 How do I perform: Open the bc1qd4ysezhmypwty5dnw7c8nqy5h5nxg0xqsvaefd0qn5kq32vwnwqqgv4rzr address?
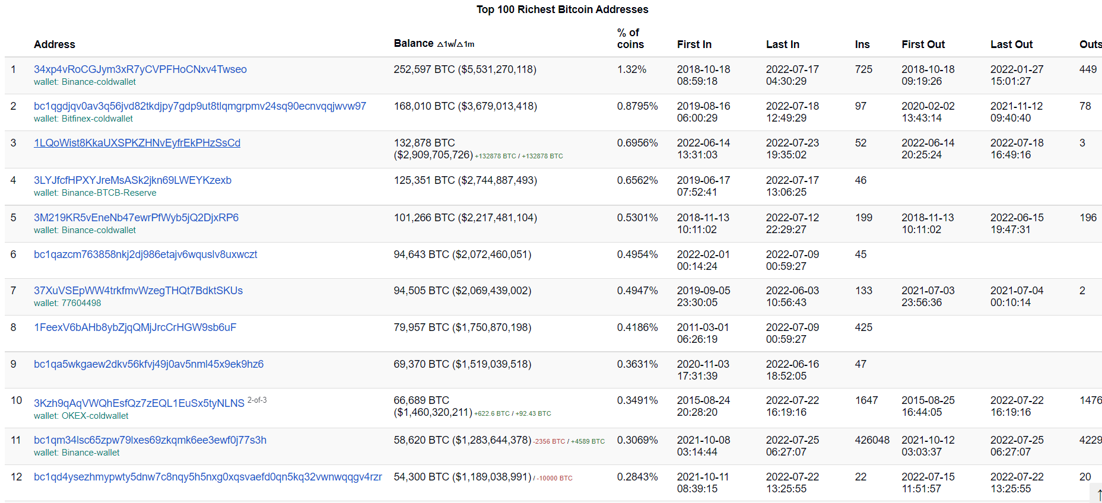208,477
